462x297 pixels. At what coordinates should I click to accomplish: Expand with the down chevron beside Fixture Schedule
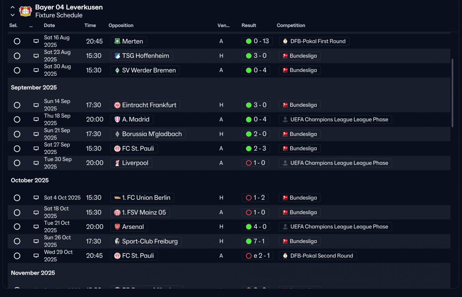[x=13, y=15]
